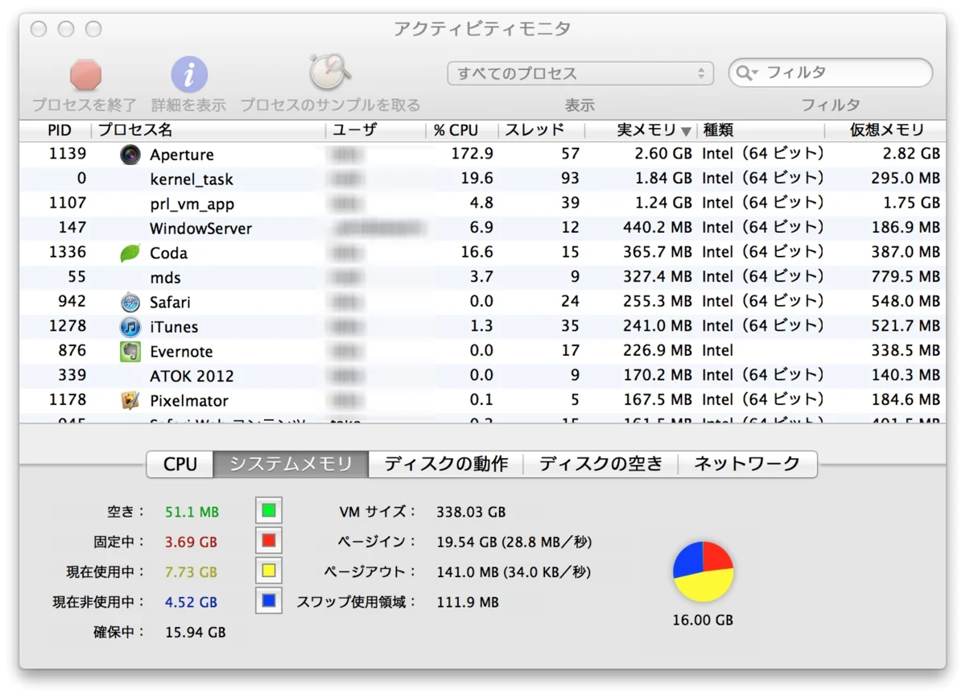Sort by the % CPU column header
Image resolution: width=966 pixels, height=697 pixels.
click(x=462, y=130)
